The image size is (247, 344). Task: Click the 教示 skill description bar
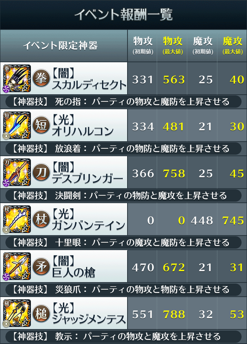tap(123, 337)
